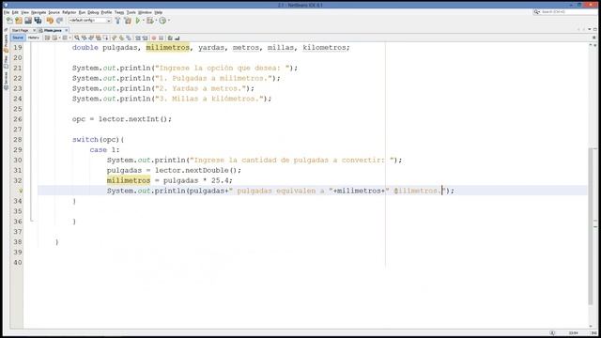Screen dimensions: 601x338
Task: Focus the Search (Ctrl+I) field
Action: coord(569,12)
